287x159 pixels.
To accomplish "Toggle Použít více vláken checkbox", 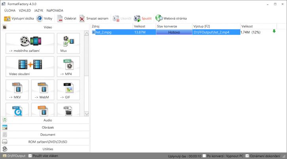I will tap(30, 156).
